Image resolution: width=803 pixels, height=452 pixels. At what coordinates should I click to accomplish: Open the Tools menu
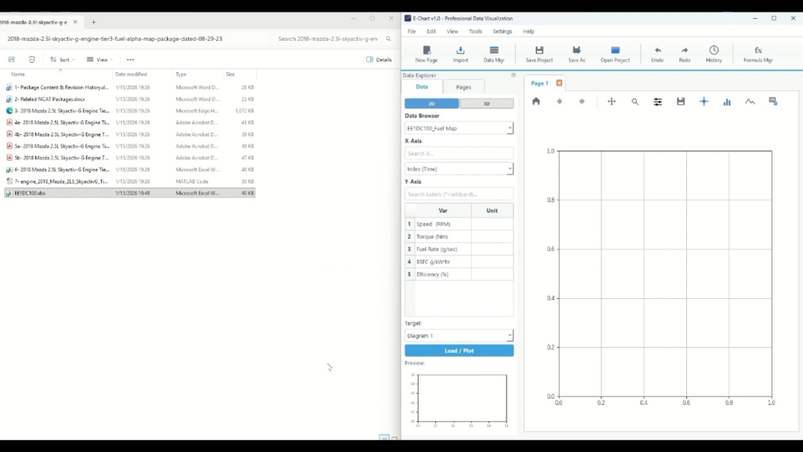click(475, 31)
